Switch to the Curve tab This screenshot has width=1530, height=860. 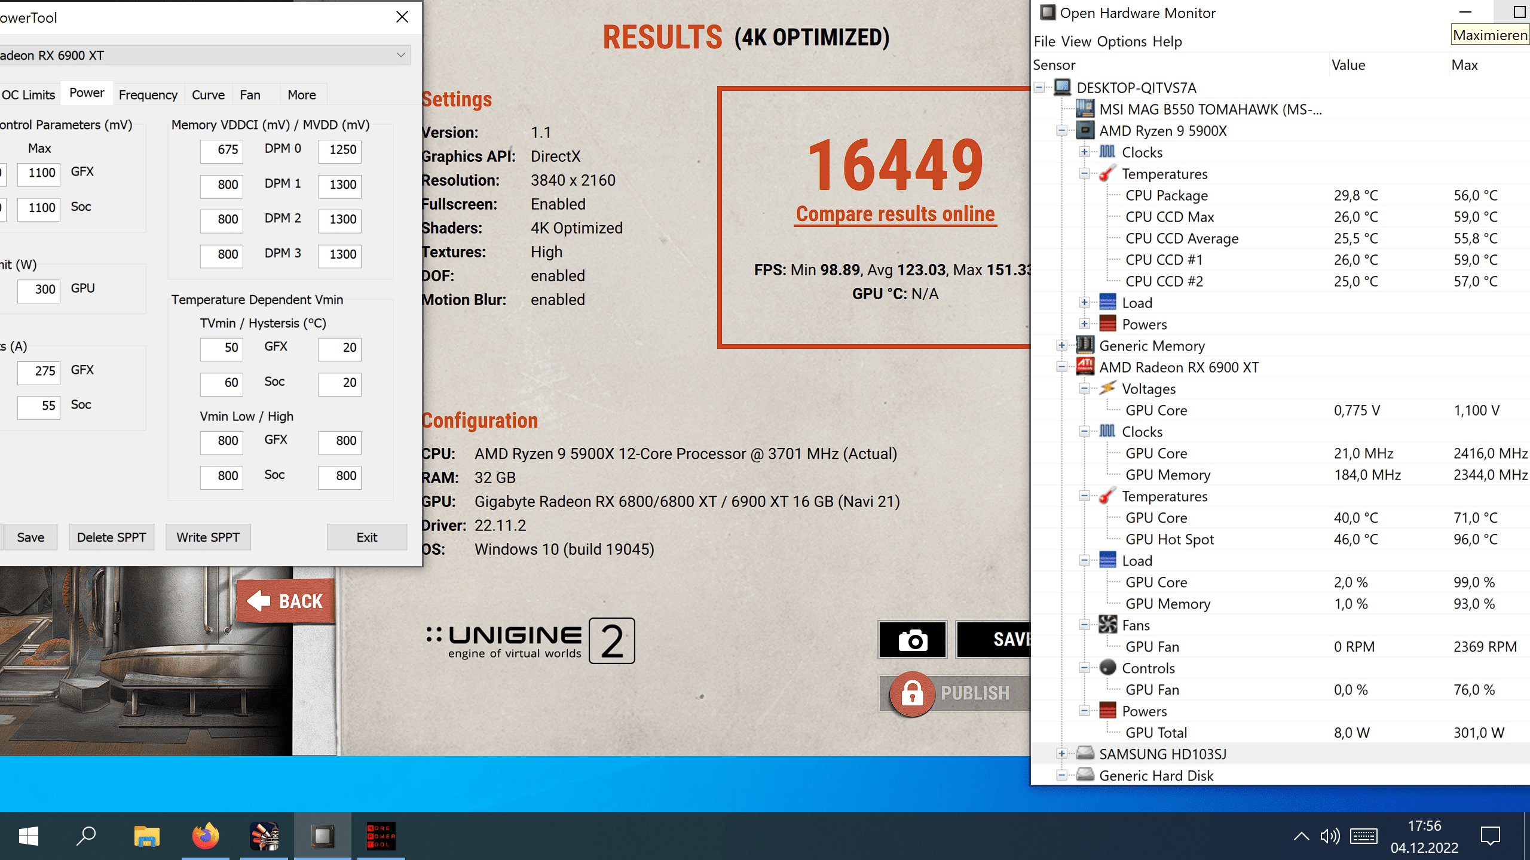[x=208, y=94]
